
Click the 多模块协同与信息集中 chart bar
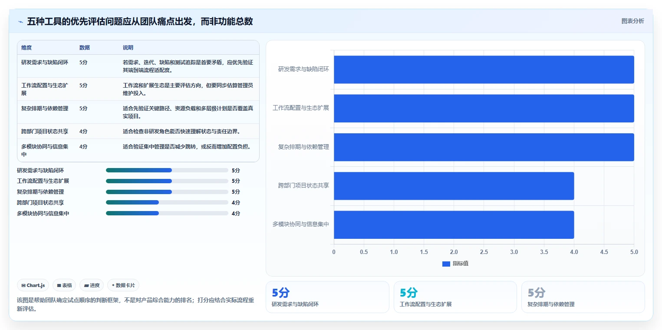point(454,224)
